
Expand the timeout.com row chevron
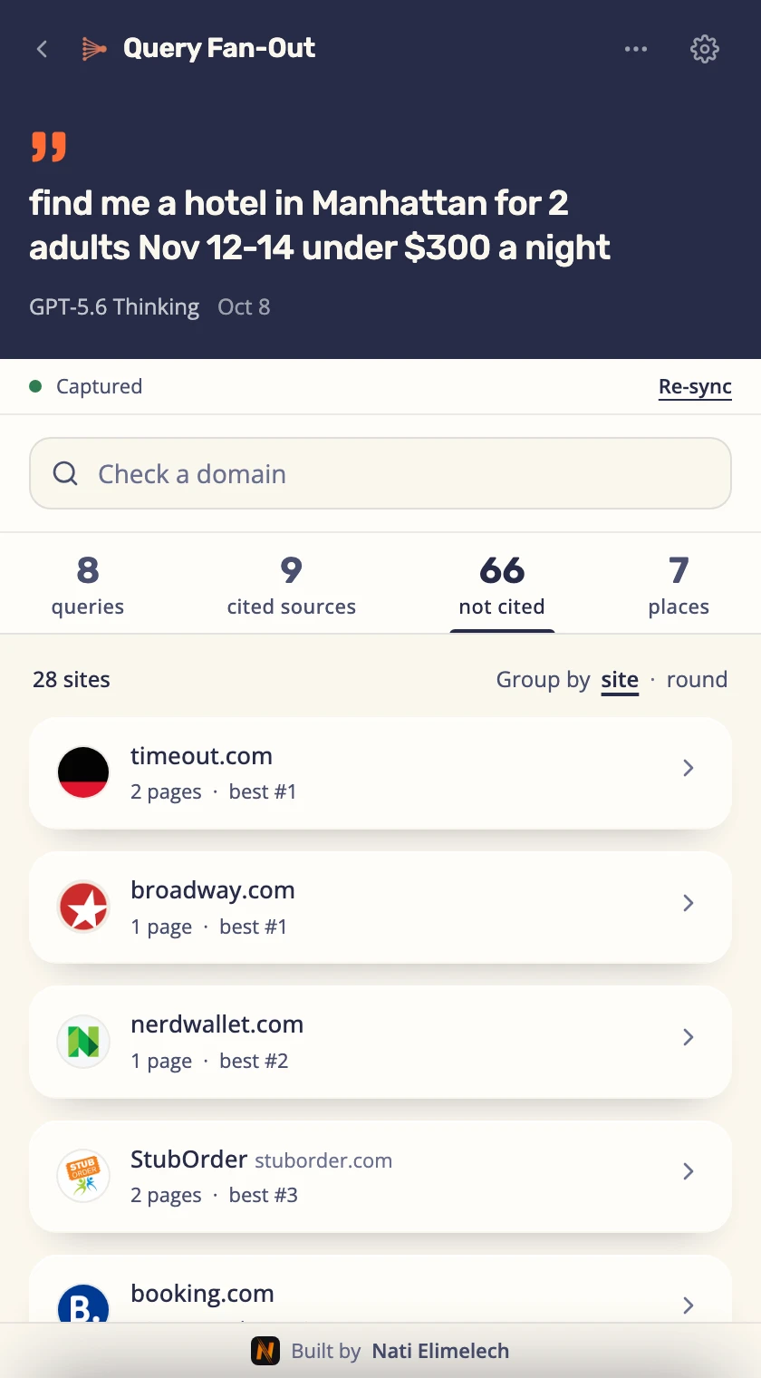[689, 768]
